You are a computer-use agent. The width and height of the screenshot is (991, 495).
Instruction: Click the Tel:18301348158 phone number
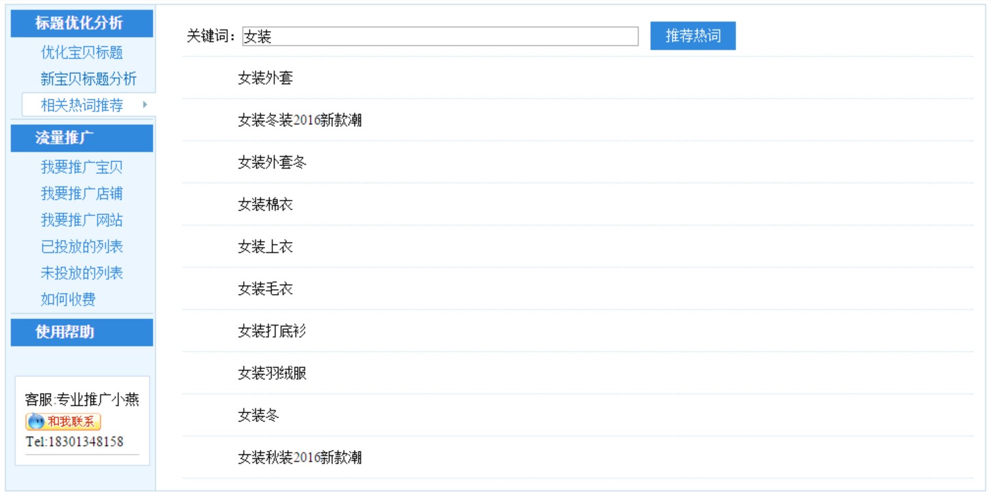75,442
